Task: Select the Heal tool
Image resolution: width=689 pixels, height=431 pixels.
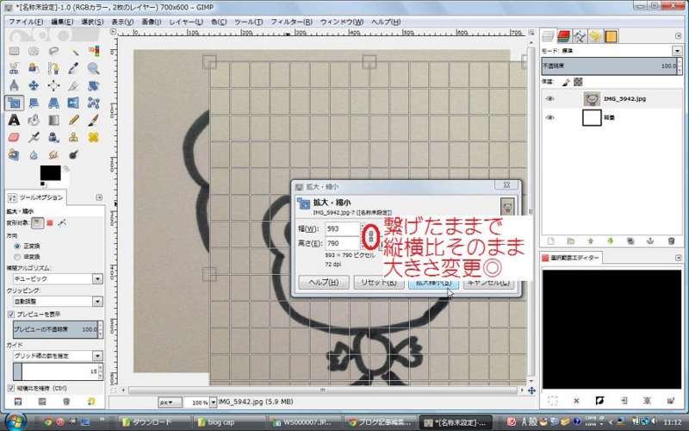Action: click(93, 137)
